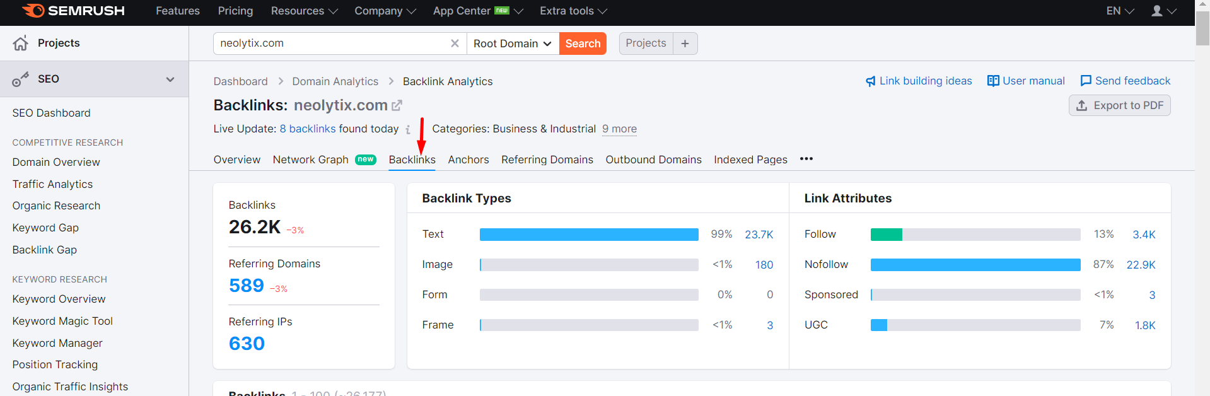Click the Export to PDF upload icon

click(1082, 105)
